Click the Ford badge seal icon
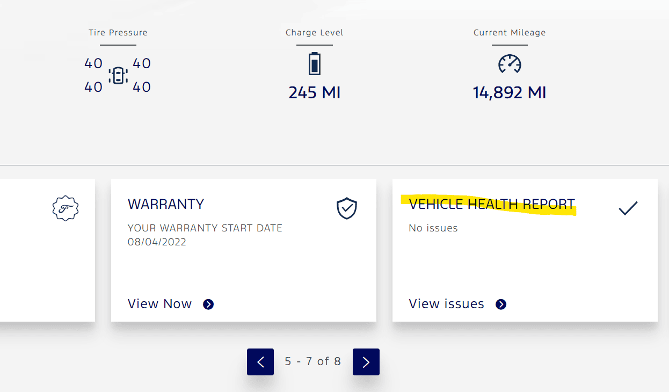Viewport: 669px width, 392px height. click(x=66, y=208)
